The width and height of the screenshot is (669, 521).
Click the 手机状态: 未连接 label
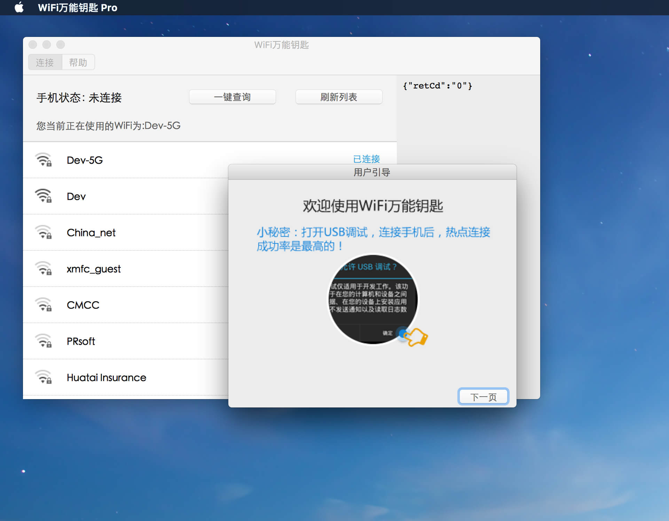pyautogui.click(x=79, y=98)
